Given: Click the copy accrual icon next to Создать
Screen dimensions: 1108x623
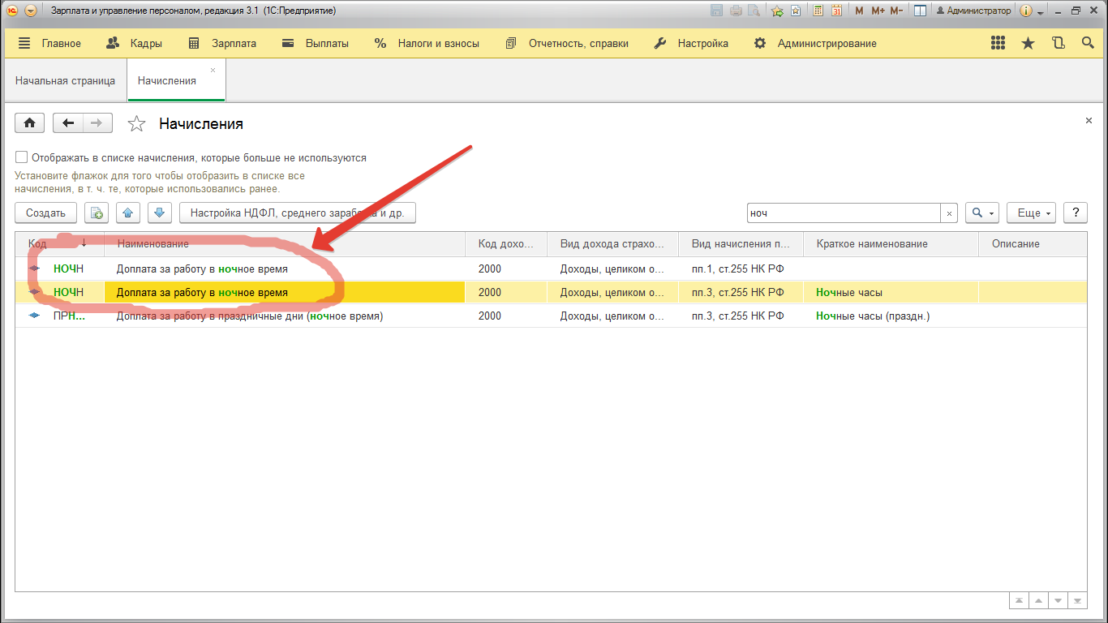Looking at the screenshot, I should click(x=97, y=213).
